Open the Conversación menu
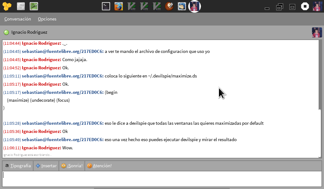 pyautogui.click(x=18, y=19)
